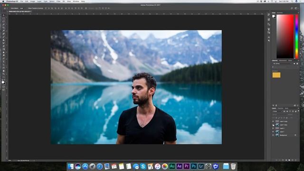Open the Libraries panel options menu

click(x=298, y=60)
